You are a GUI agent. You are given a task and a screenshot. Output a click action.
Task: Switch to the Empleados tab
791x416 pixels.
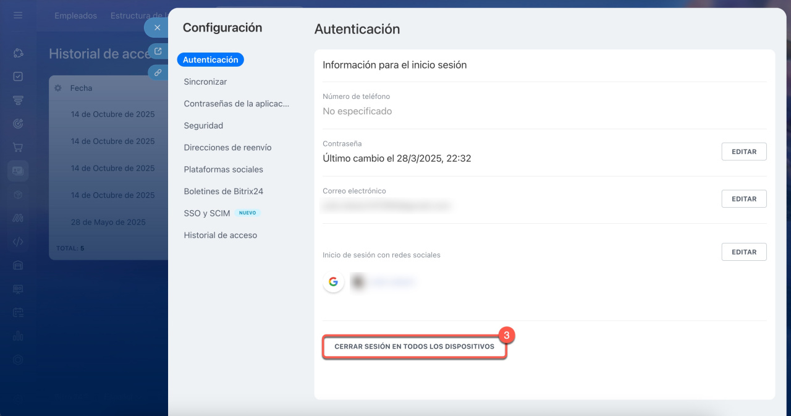[75, 16]
